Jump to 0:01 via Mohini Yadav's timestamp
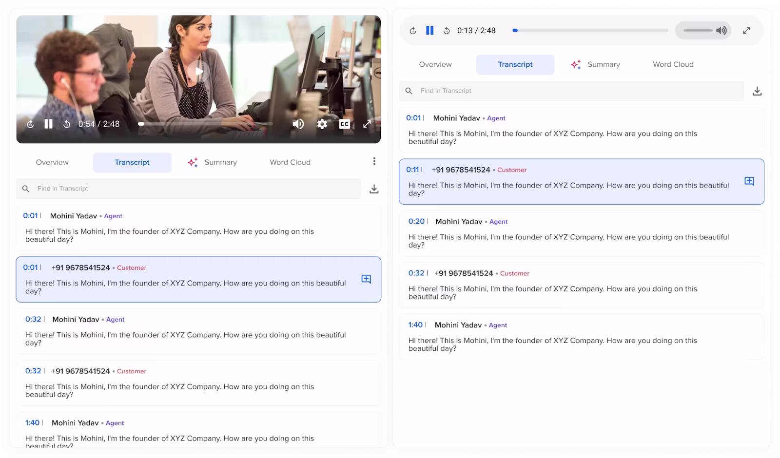Screen dimensions: 780x458 tap(32, 215)
